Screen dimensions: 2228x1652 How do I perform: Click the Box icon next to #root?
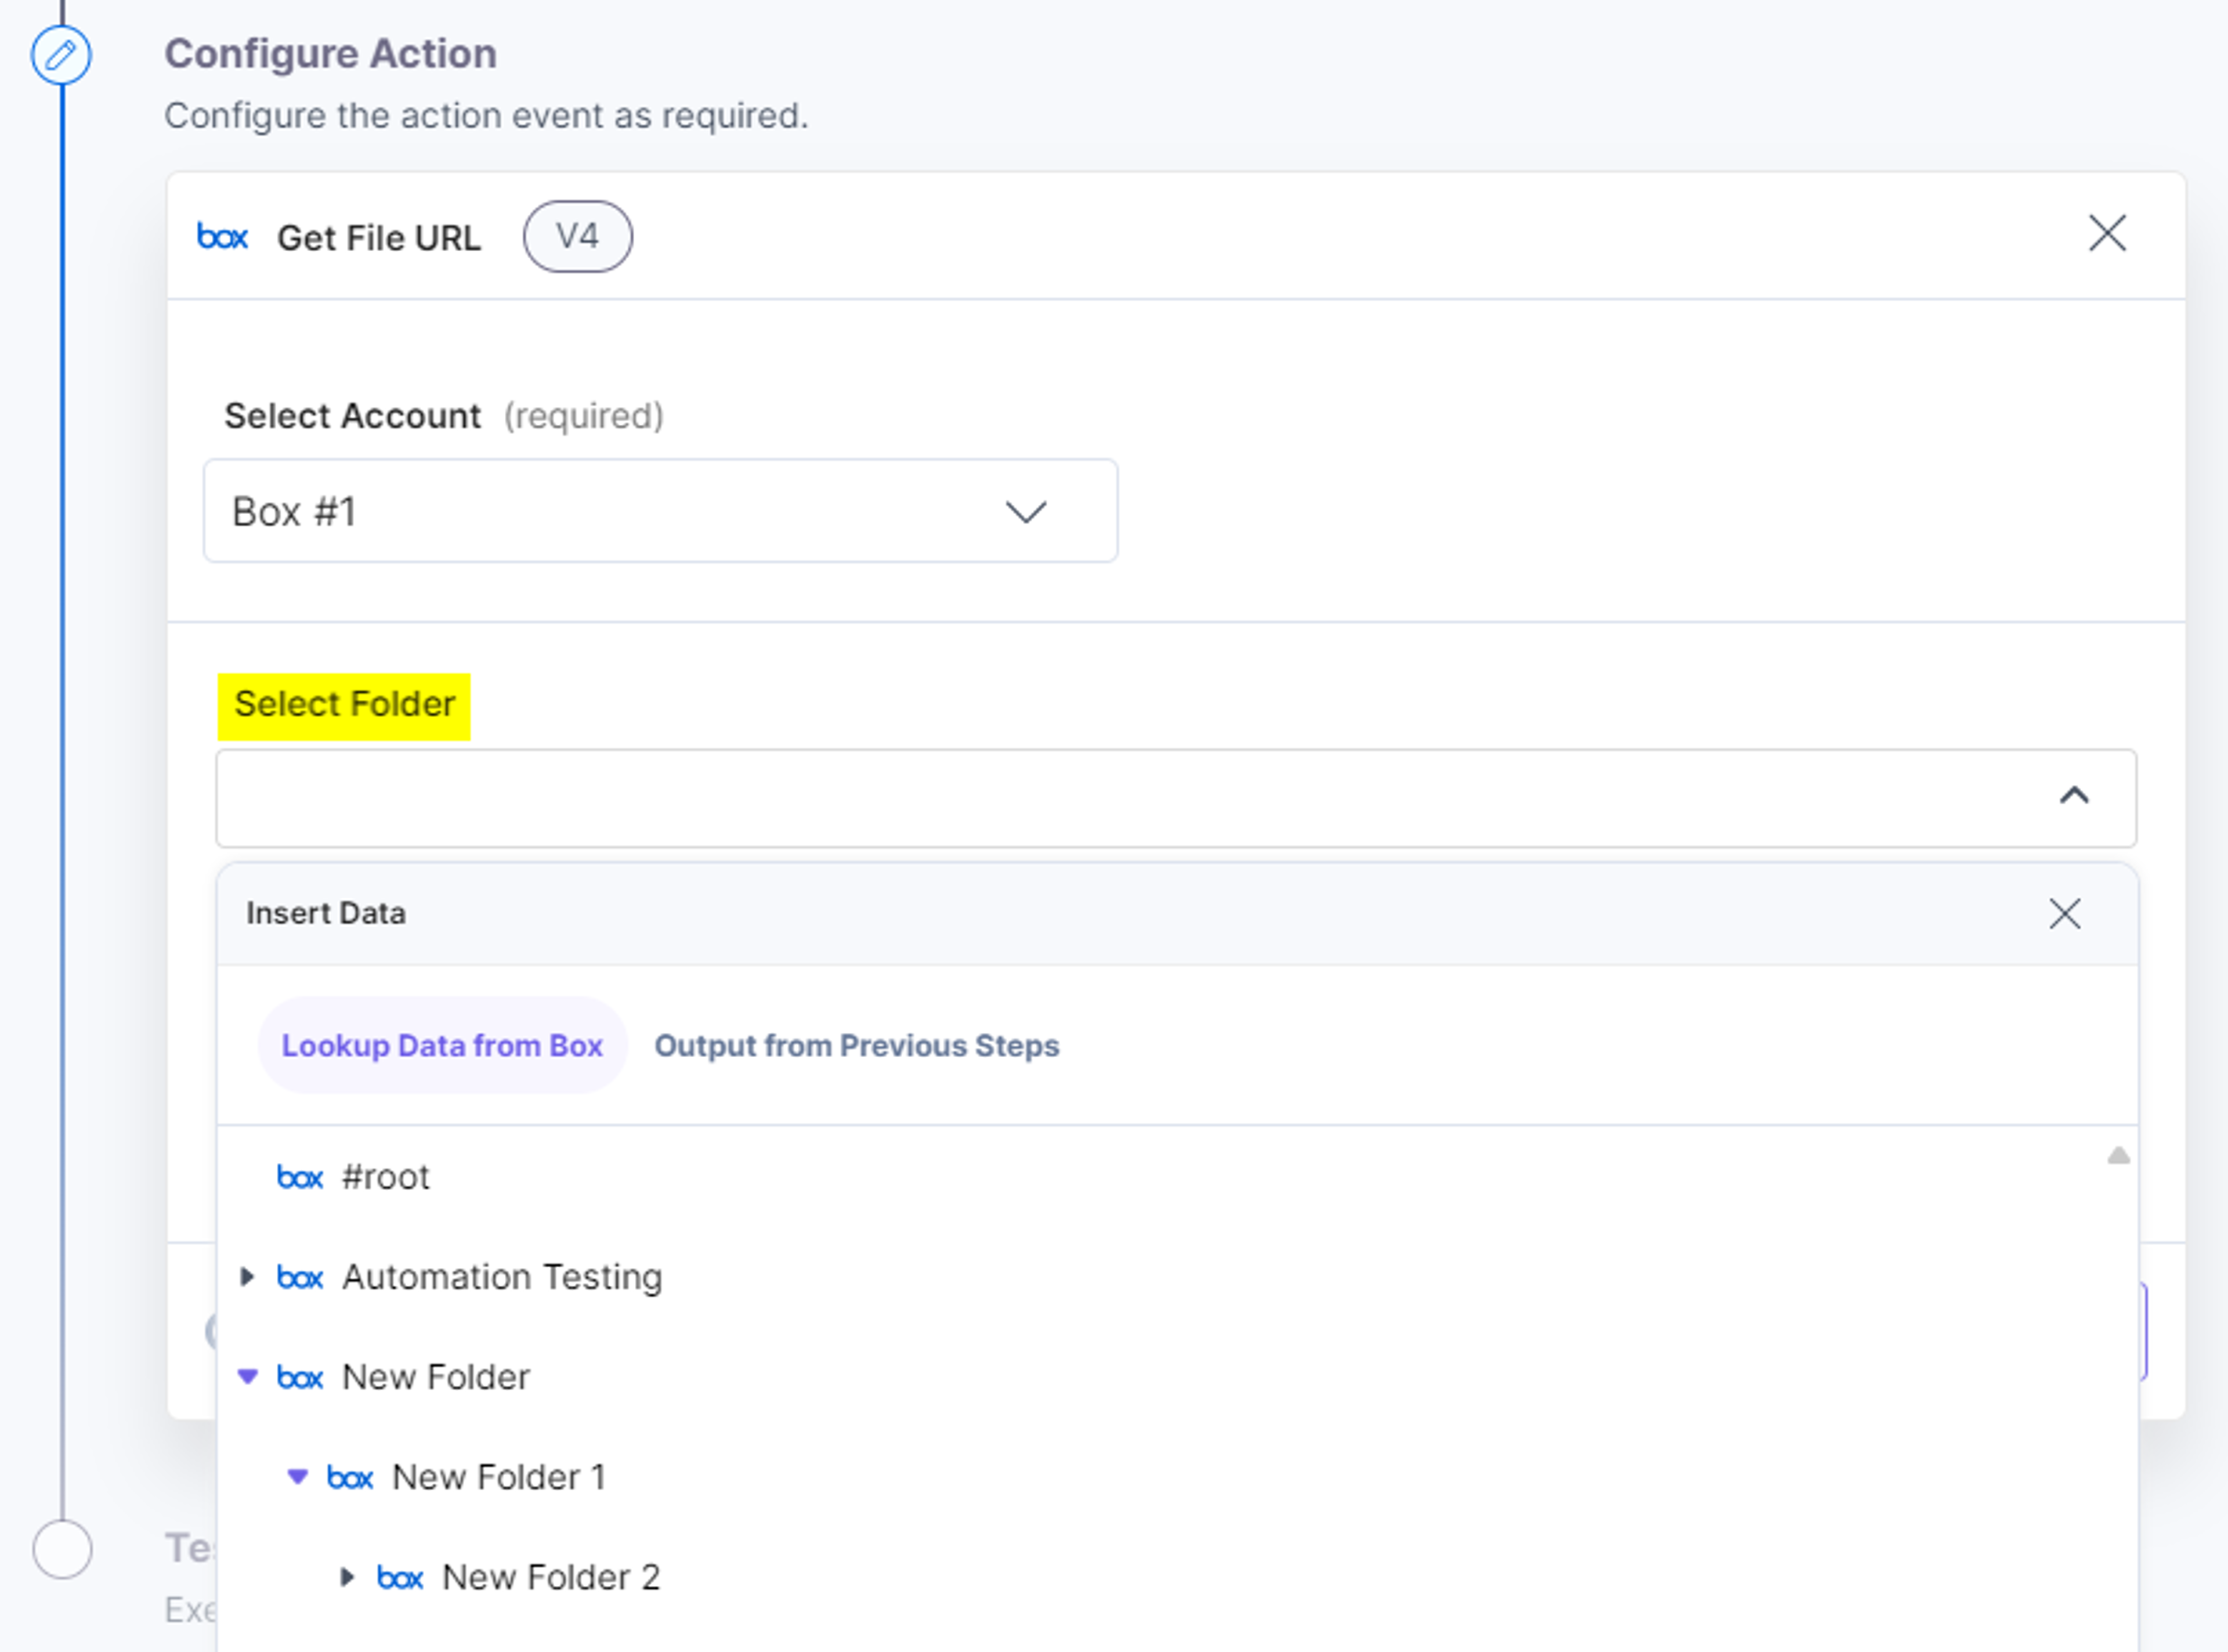300,1178
